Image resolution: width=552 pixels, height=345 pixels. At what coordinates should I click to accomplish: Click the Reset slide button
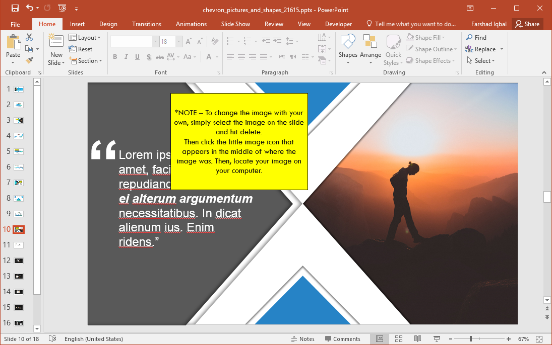click(81, 49)
